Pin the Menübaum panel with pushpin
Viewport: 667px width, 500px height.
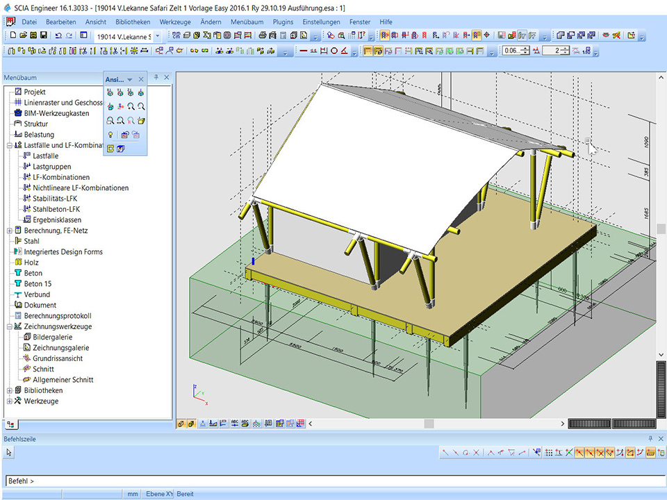pyautogui.click(x=156, y=78)
